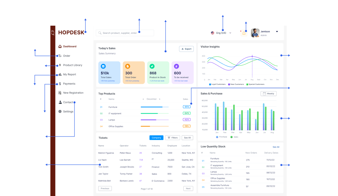This screenshot has width=338, height=196.
Task: Click the notification bell icon
Action: (x=243, y=33)
